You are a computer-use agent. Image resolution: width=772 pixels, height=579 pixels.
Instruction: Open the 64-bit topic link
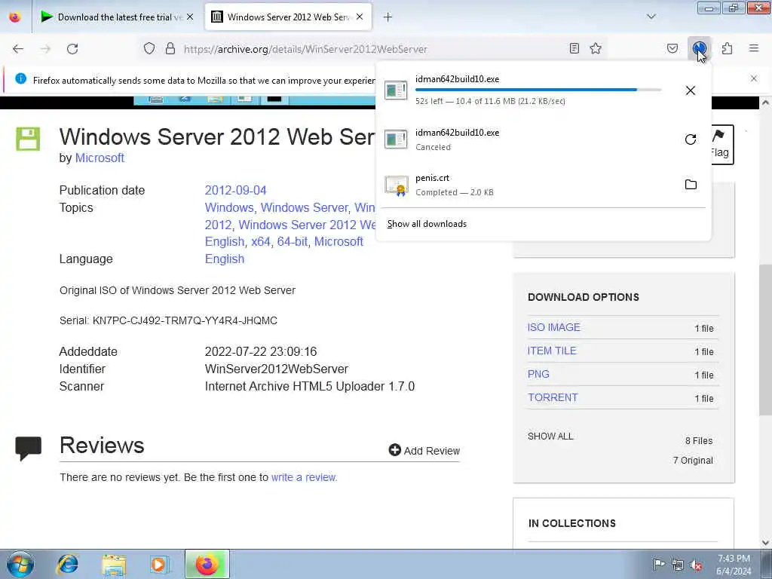pyautogui.click(x=293, y=242)
